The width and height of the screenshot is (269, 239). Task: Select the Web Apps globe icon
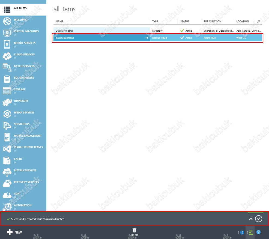coord(7,21)
